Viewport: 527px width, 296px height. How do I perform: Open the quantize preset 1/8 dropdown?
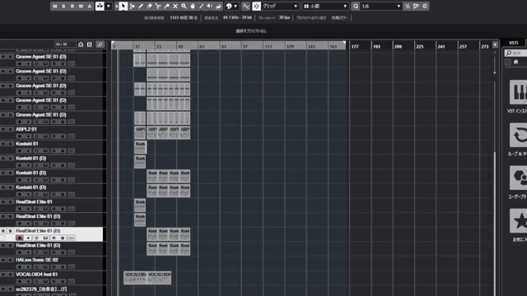[x=380, y=6]
